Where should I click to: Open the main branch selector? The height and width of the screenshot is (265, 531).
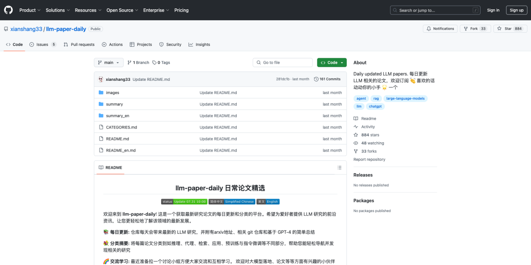108,62
